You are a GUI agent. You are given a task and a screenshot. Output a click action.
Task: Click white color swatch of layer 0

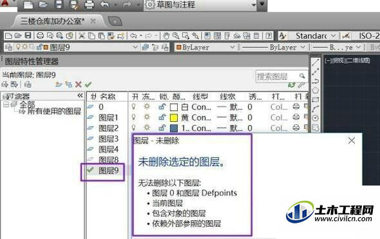click(174, 107)
